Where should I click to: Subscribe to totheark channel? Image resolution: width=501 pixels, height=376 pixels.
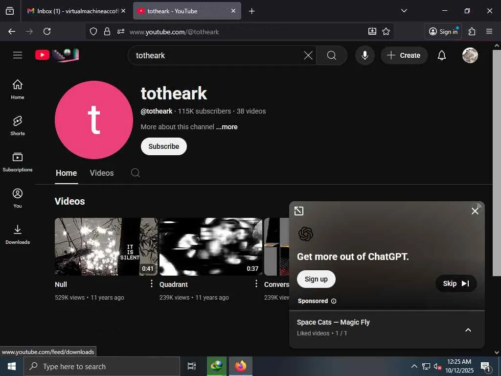163,146
